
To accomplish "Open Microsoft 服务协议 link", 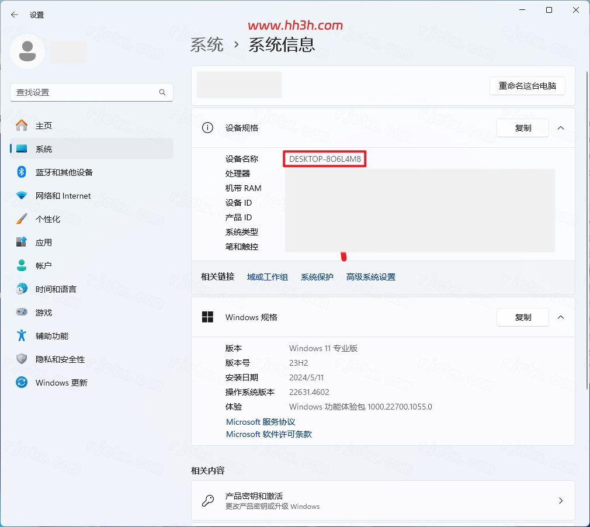I will (261, 422).
